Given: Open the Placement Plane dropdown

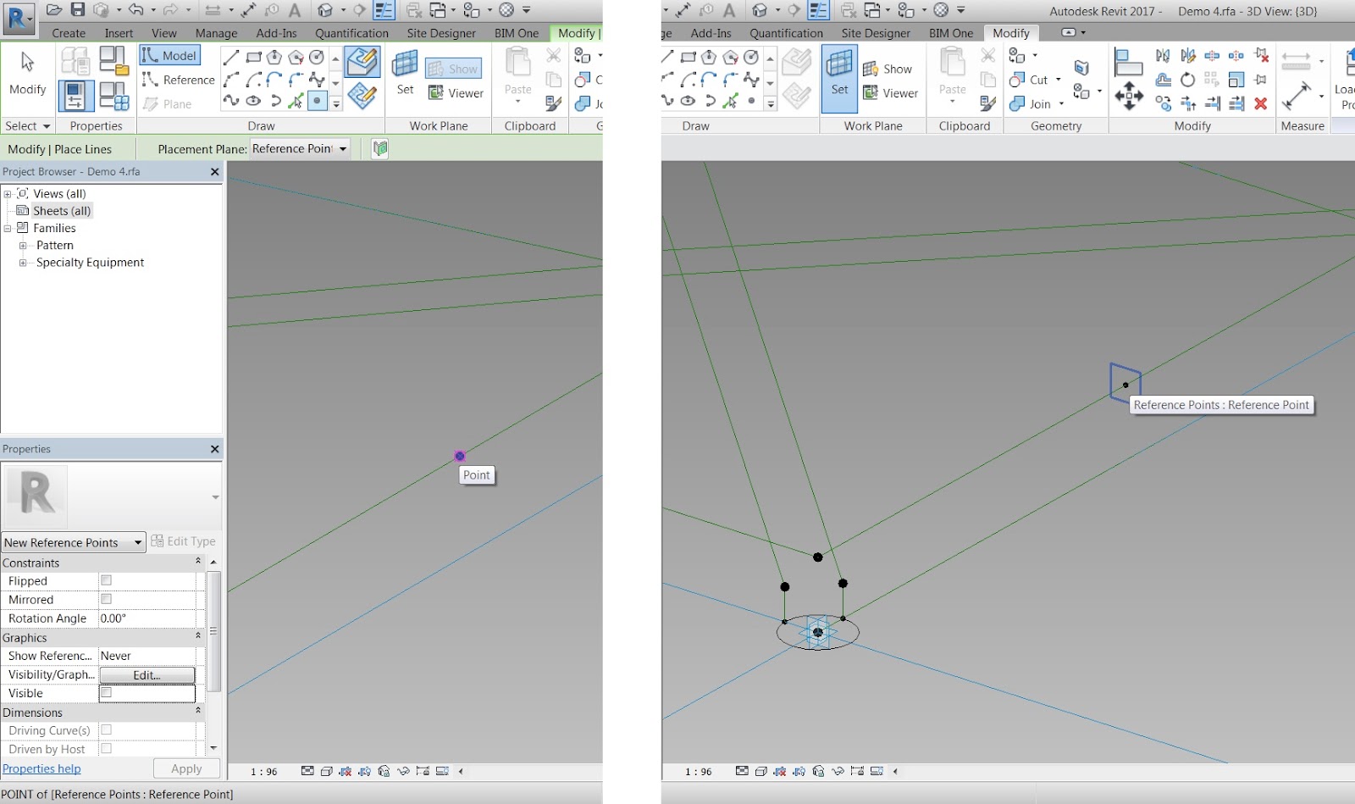Looking at the screenshot, I should (x=343, y=148).
